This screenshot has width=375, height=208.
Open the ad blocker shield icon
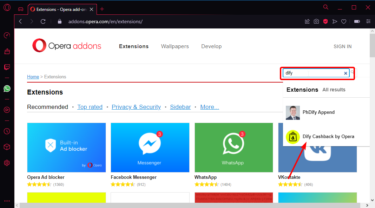[x=325, y=21]
